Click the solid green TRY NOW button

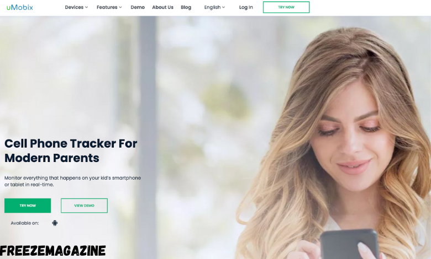click(x=28, y=206)
